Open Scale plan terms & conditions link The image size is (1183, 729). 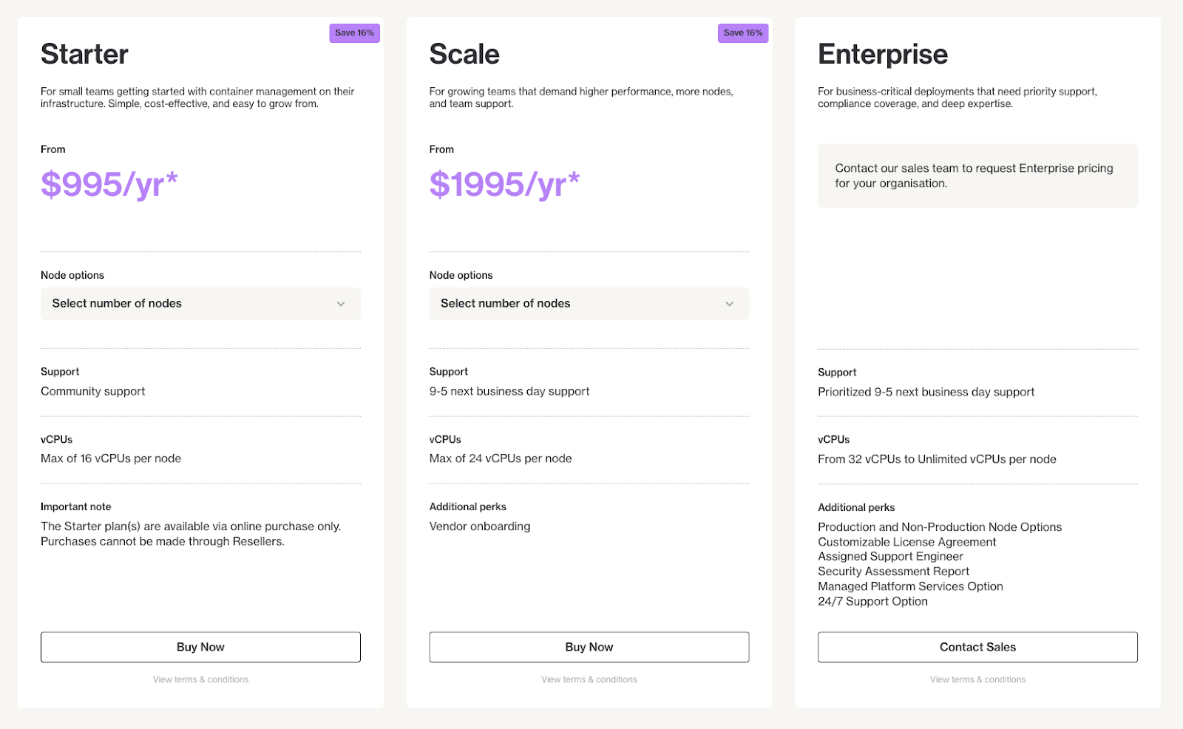[x=589, y=679]
